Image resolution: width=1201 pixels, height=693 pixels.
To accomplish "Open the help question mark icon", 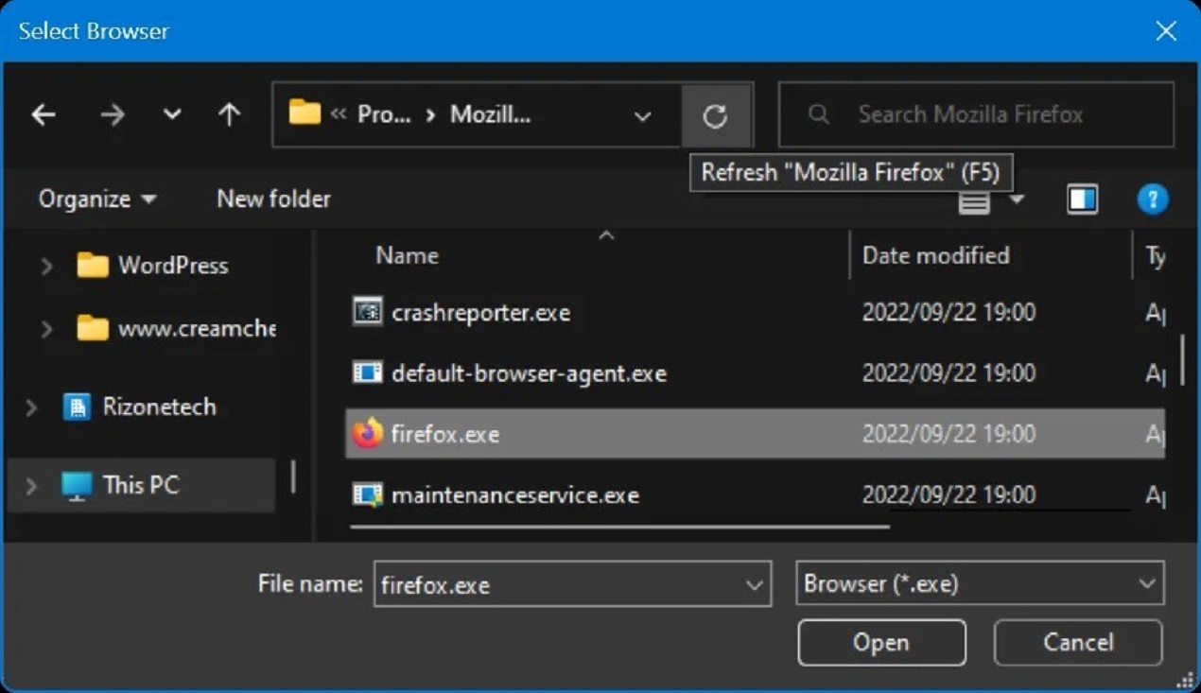I will [x=1152, y=199].
